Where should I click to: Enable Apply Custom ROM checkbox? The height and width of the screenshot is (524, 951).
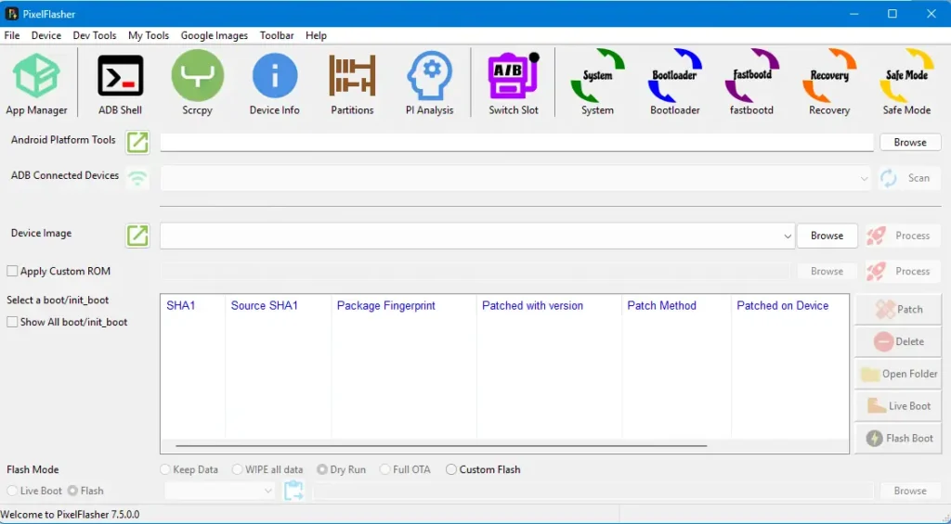[x=13, y=272]
